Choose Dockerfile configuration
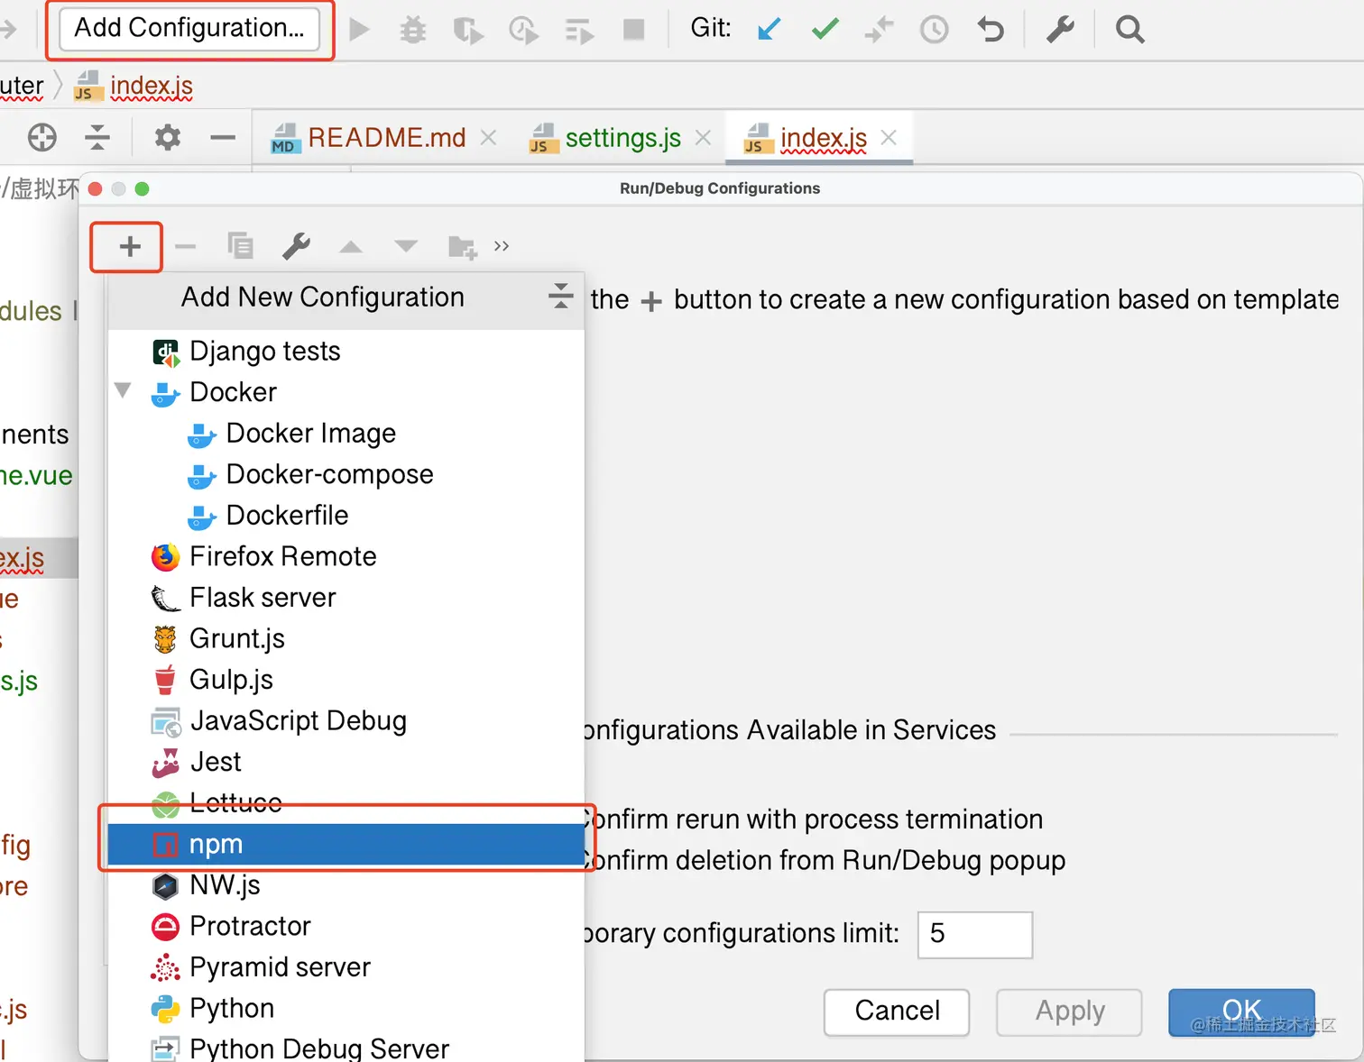This screenshot has width=1364, height=1062. 346,516
